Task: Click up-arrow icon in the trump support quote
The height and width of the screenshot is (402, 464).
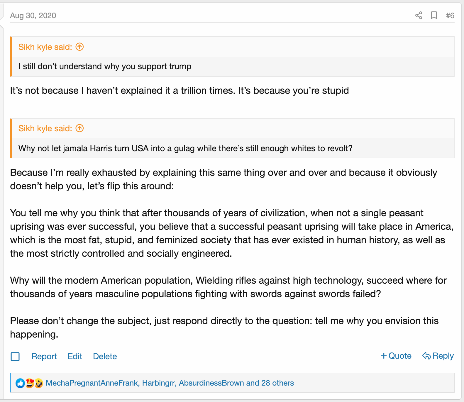Action: coord(80,47)
